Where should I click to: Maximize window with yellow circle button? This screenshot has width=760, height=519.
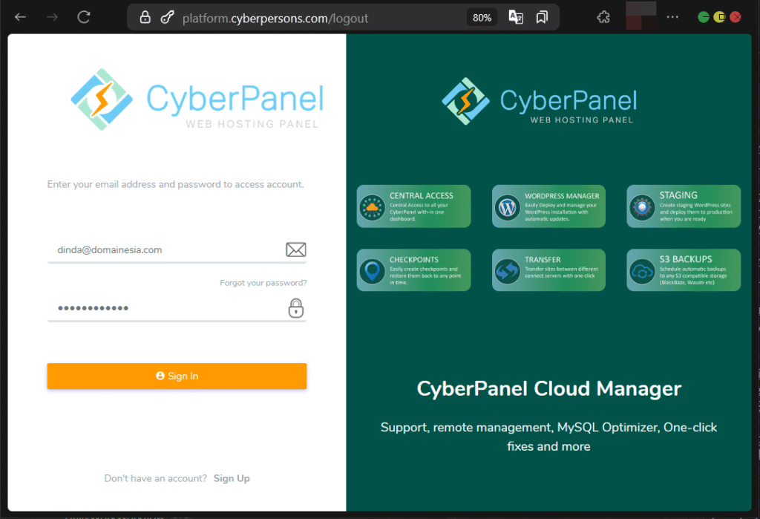point(720,18)
